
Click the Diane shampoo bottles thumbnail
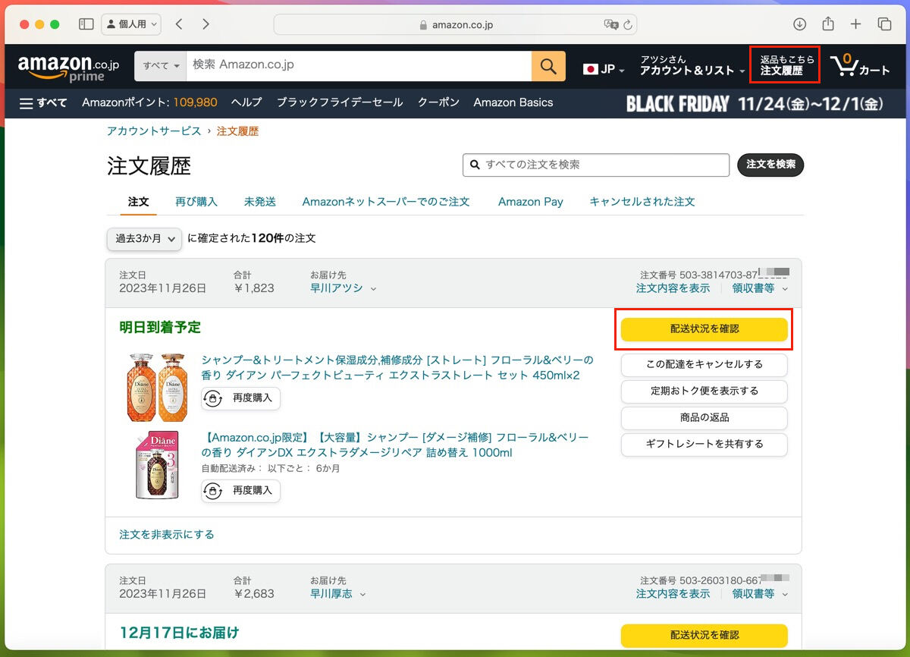point(157,386)
